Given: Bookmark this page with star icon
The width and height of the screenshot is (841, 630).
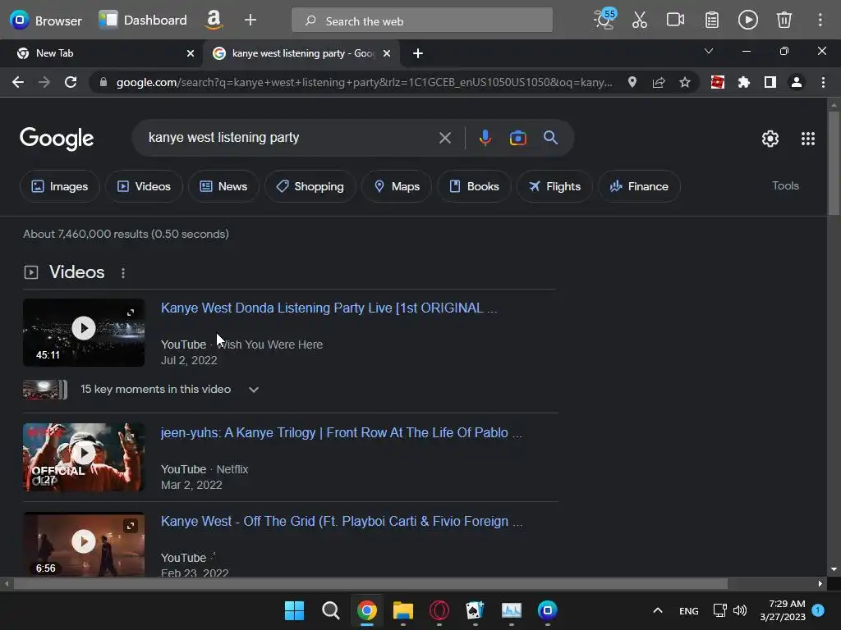Looking at the screenshot, I should 685,82.
